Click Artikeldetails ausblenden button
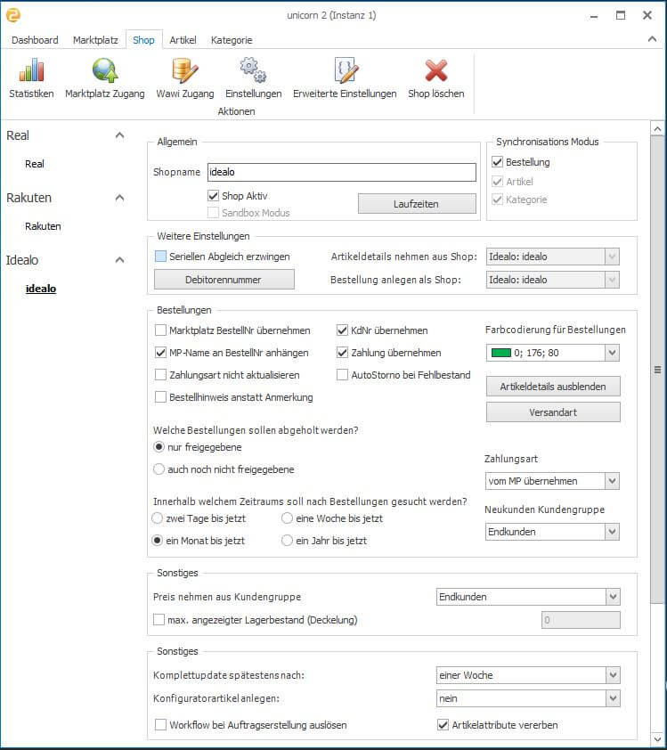Image resolution: width=667 pixels, height=750 pixels. tap(553, 387)
